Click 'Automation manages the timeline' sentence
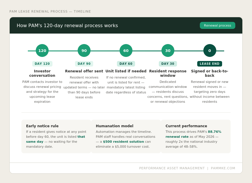 (x=124, y=132)
